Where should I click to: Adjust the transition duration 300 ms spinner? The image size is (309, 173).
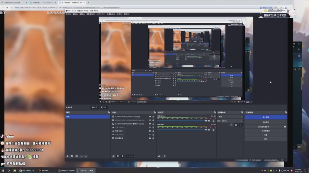(233, 121)
